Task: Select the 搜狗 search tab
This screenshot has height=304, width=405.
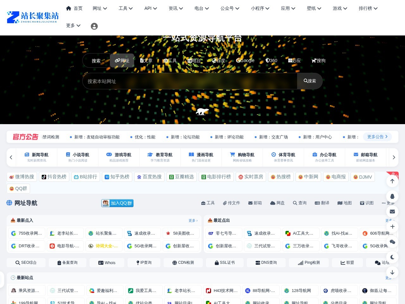Action: (x=319, y=60)
